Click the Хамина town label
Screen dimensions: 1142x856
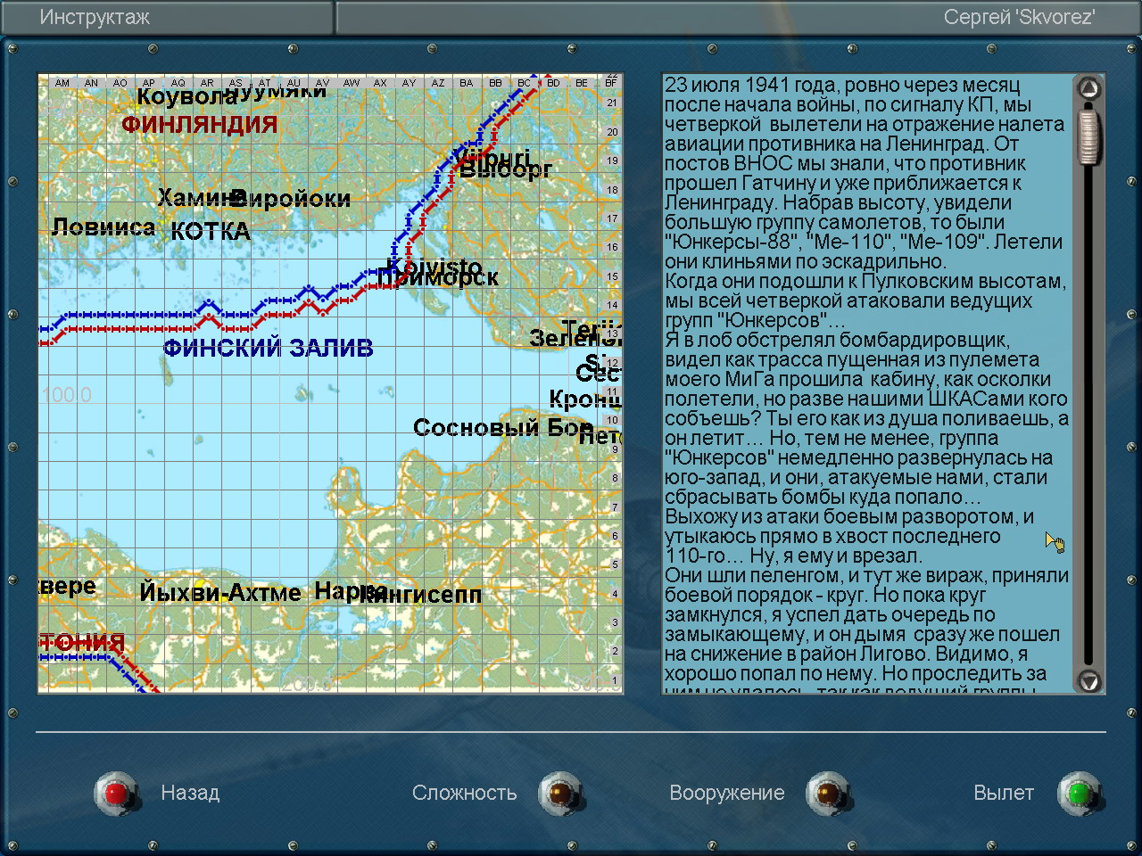202,197
